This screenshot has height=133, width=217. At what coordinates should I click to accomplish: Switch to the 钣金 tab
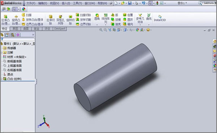(x=37, y=29)
